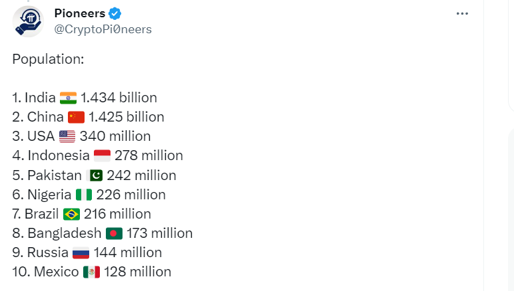Click the Nigeria flag emoji
Viewport: 514px width, 291px height.
tap(84, 195)
